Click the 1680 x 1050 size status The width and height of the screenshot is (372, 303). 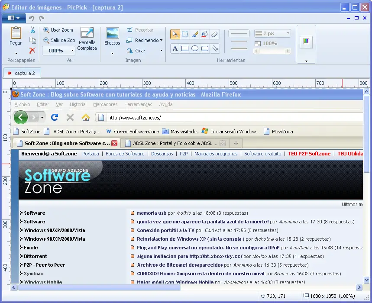[329, 296]
